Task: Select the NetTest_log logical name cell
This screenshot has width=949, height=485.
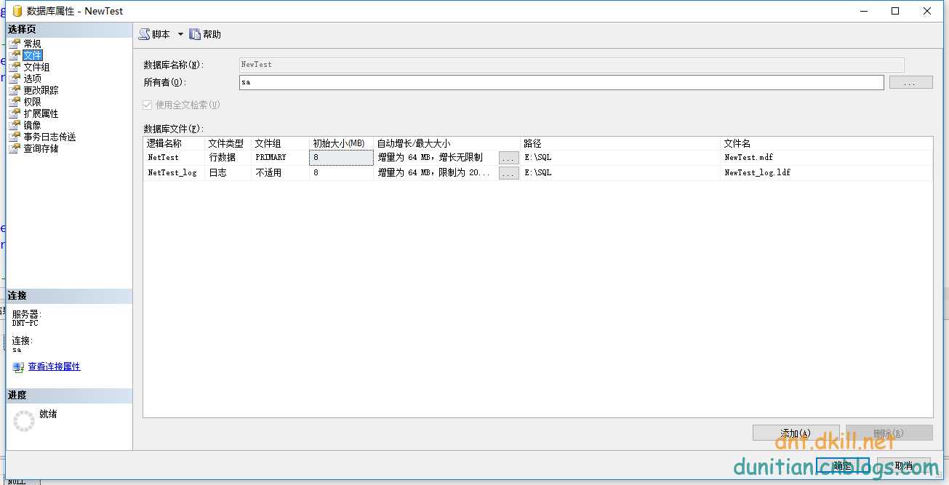Action: tap(175, 173)
